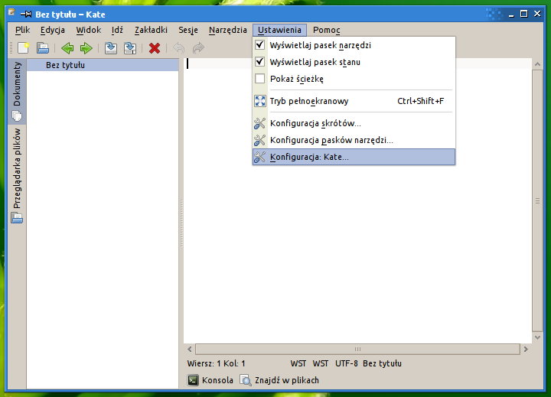The width and height of the screenshot is (551, 397).
Task: Open the Znajdź w plikach panel label
Action: point(287,380)
